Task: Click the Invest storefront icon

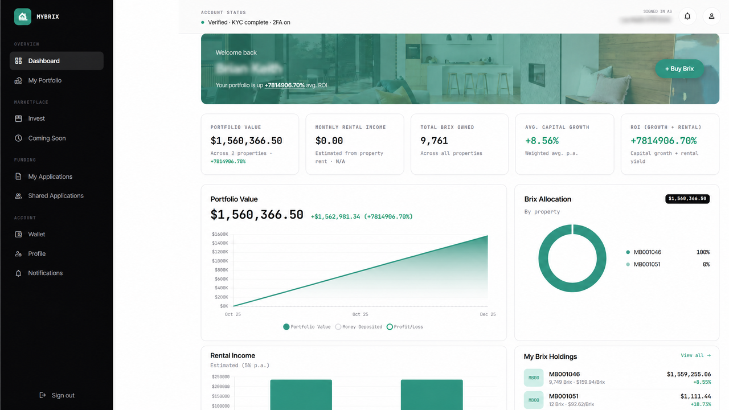Action: pos(18,118)
